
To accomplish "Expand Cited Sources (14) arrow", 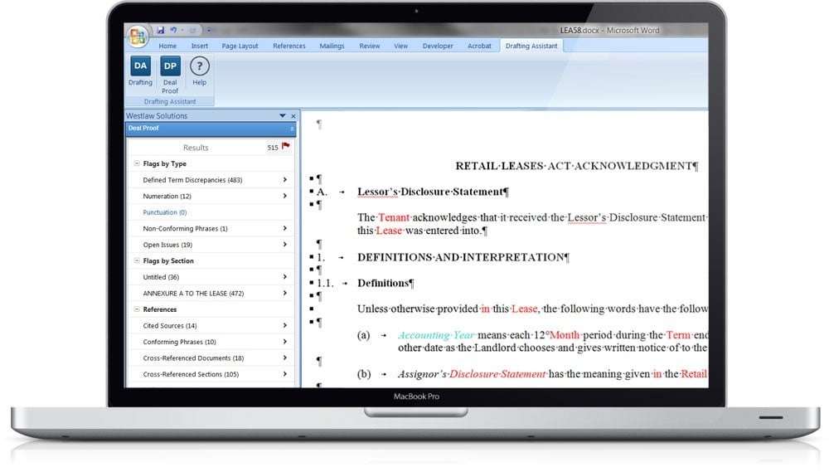I will [x=285, y=325].
